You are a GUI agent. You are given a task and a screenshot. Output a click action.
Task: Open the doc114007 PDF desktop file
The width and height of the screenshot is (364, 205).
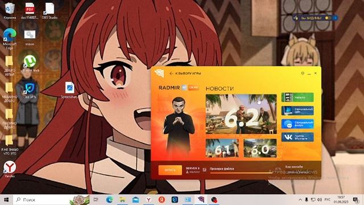tap(30, 11)
